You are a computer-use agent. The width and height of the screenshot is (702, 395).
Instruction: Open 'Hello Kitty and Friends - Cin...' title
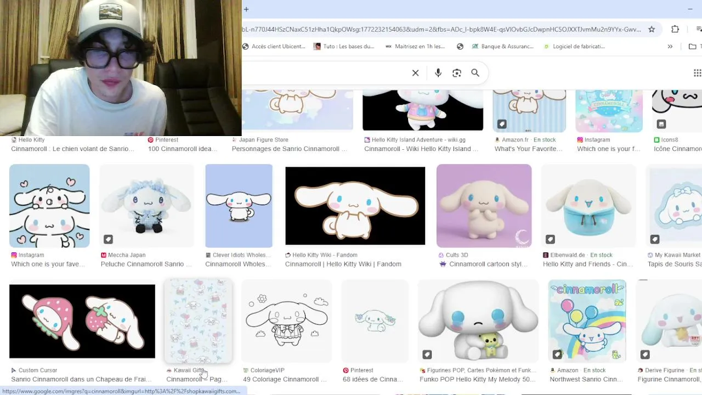click(x=588, y=264)
